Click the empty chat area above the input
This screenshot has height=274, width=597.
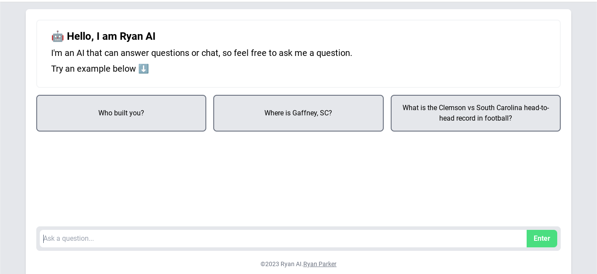point(298,179)
